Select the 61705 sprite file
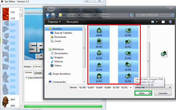Image resolution: width=176 pixels, height=110 pixels. tap(99, 66)
